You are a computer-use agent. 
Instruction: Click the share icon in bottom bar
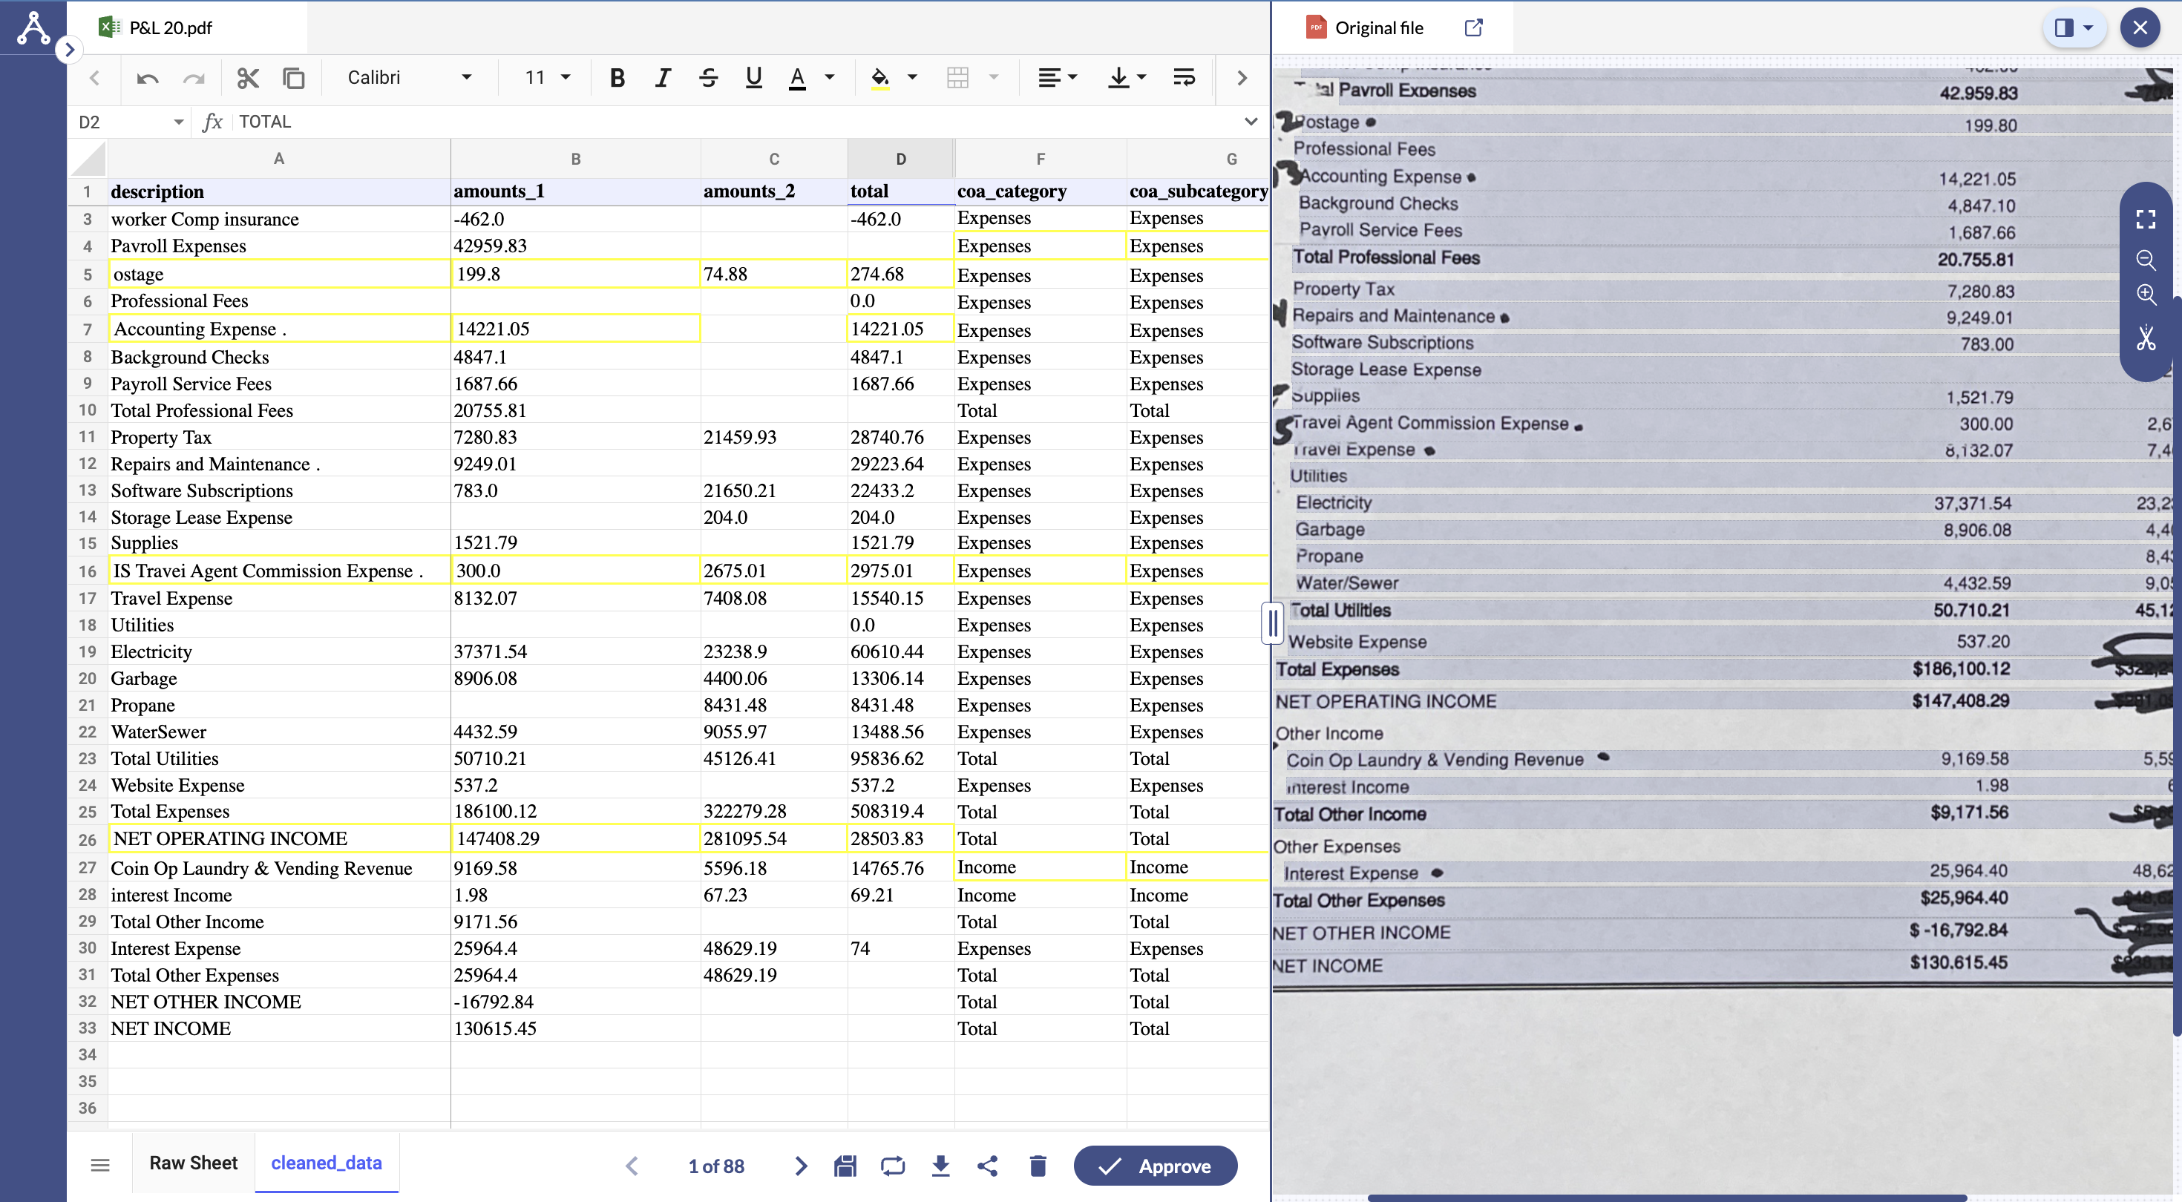[988, 1166]
